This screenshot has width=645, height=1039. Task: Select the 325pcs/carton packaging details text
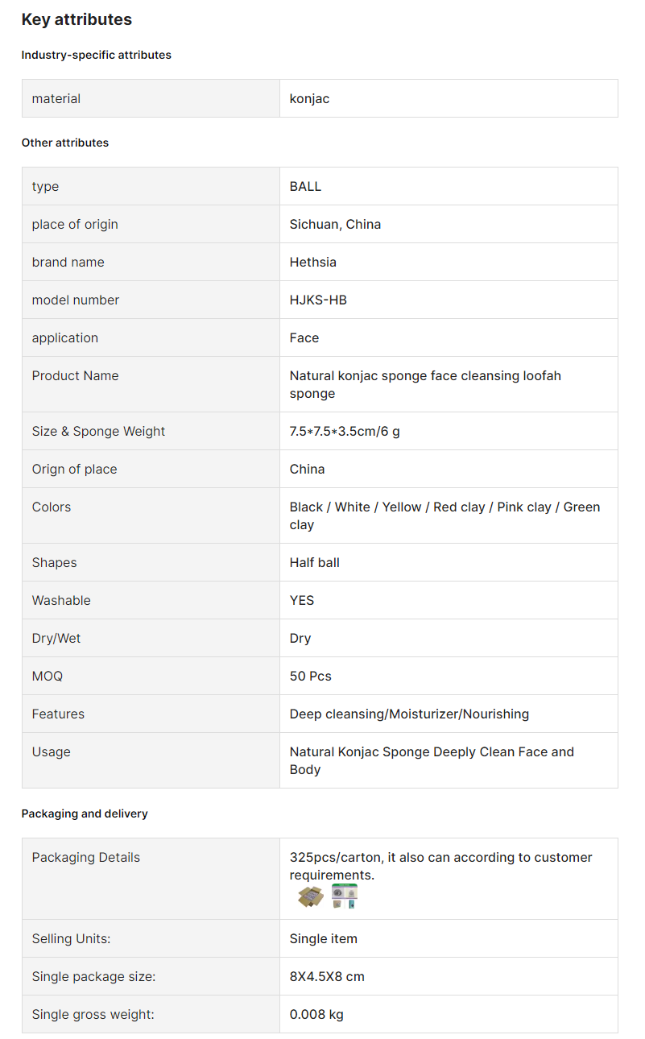pos(440,866)
